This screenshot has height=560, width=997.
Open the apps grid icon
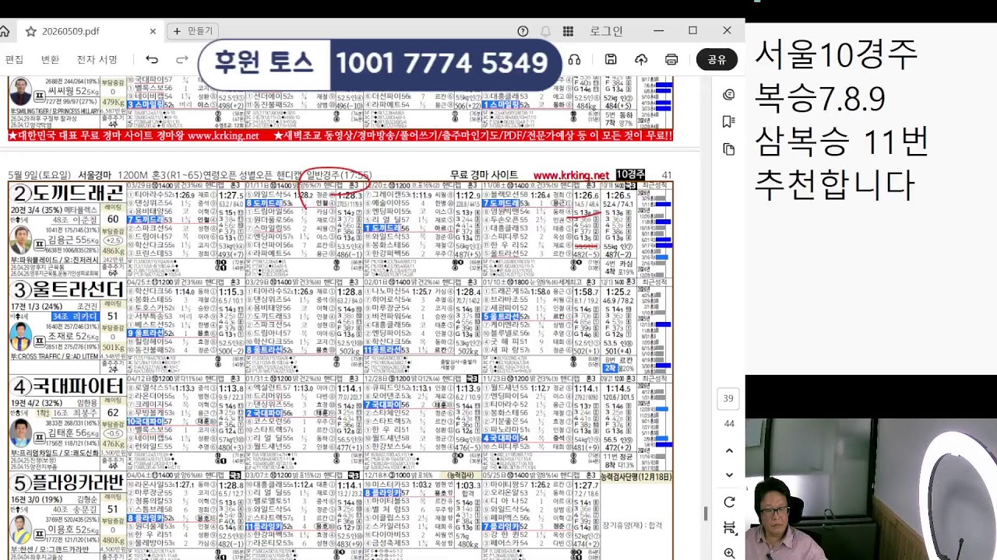coord(569,31)
